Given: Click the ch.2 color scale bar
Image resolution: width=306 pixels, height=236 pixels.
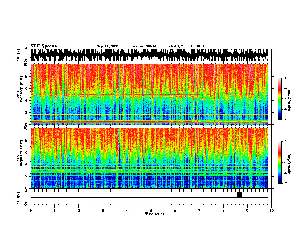Looking at the screenshot, I should coord(279,162).
